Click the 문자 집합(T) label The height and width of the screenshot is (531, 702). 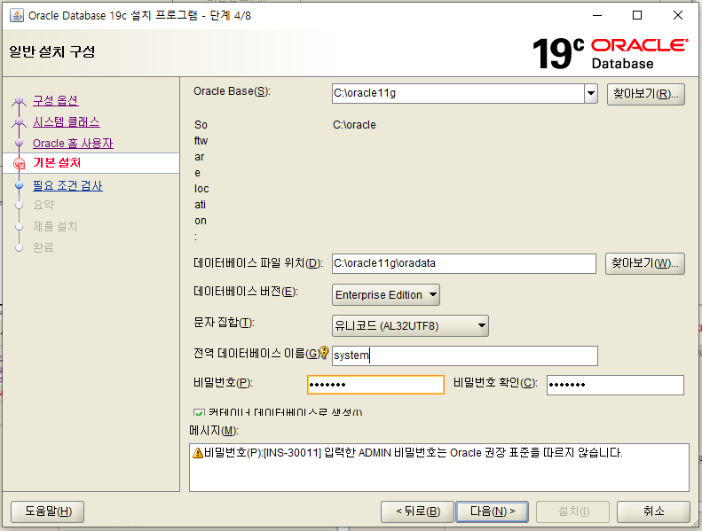[x=224, y=322]
